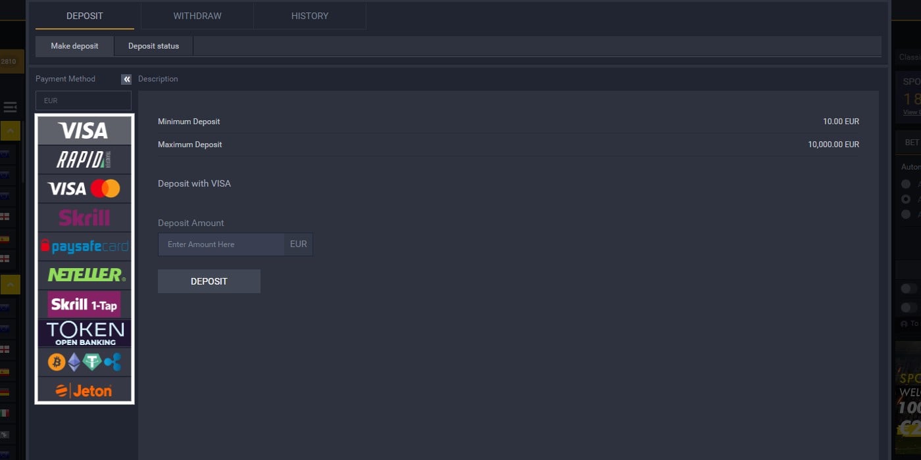
Task: Select VISA Mastercard payment method
Action: pos(84,189)
